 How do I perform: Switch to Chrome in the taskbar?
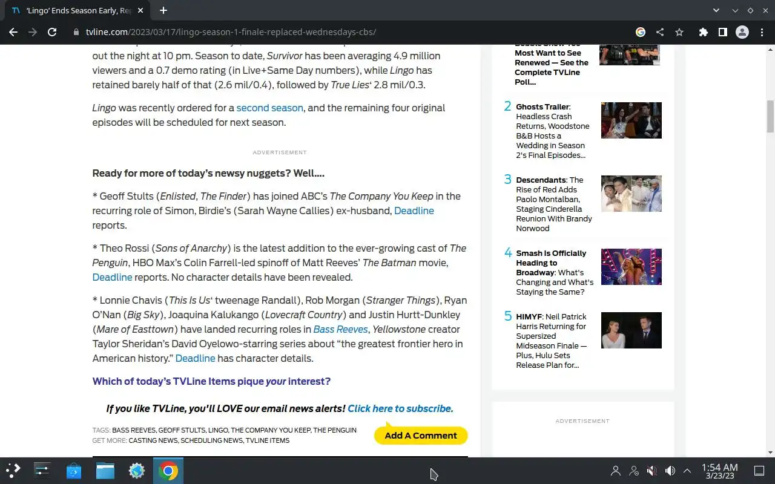coord(168,470)
